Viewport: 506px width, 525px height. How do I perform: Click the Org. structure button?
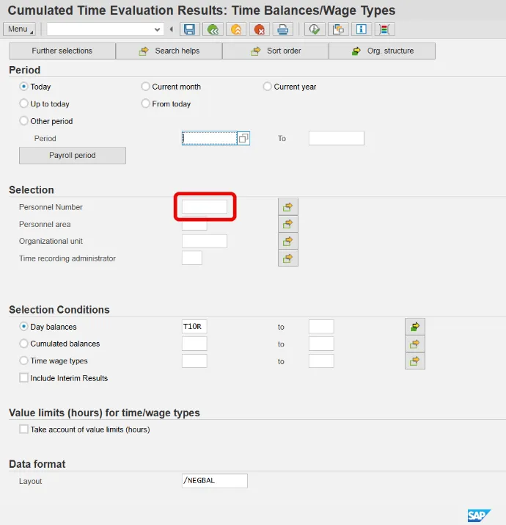[382, 51]
